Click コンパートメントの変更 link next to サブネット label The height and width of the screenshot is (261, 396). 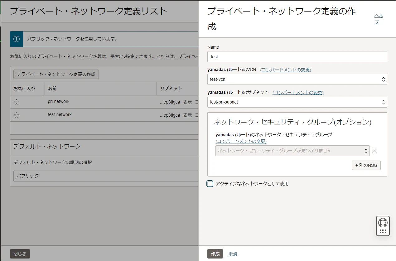point(298,93)
